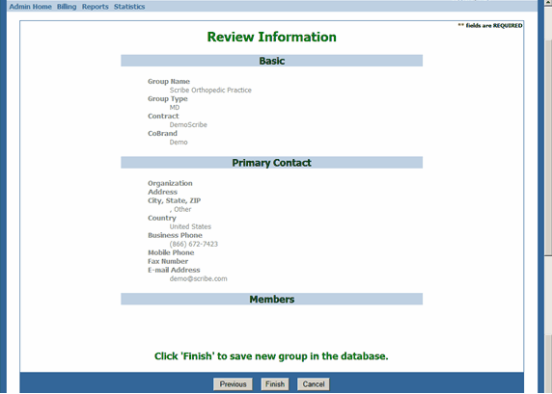Click the United States country value

pyautogui.click(x=190, y=226)
